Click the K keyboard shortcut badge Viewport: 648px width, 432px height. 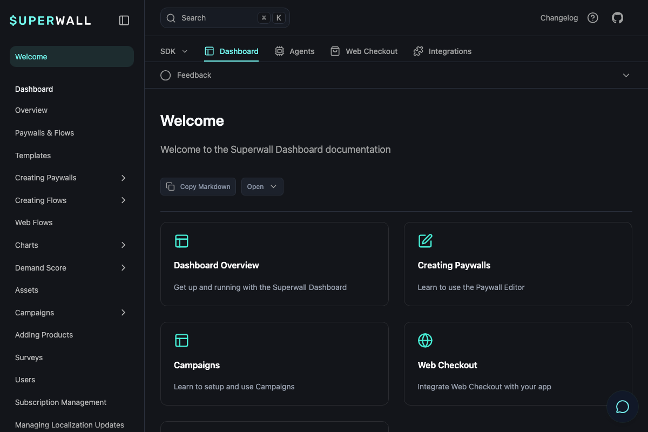279,18
